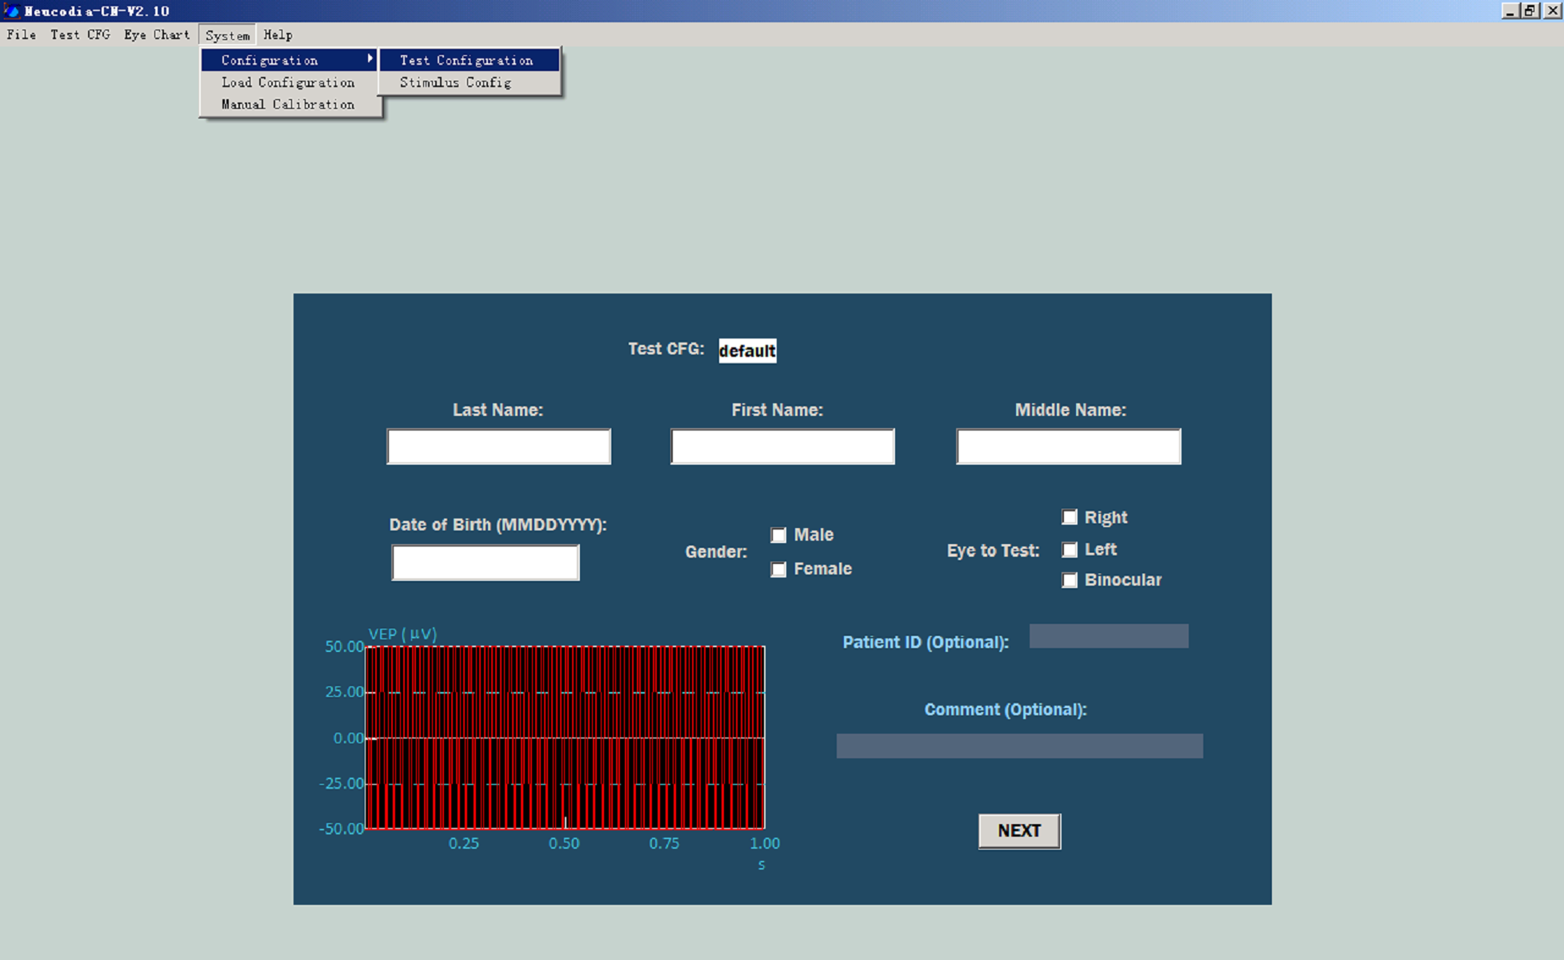Screen dimensions: 1564x960
Task: Close the Neucodia application window
Action: pos(1551,11)
